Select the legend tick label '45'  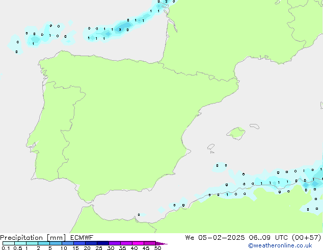click(x=146, y=248)
